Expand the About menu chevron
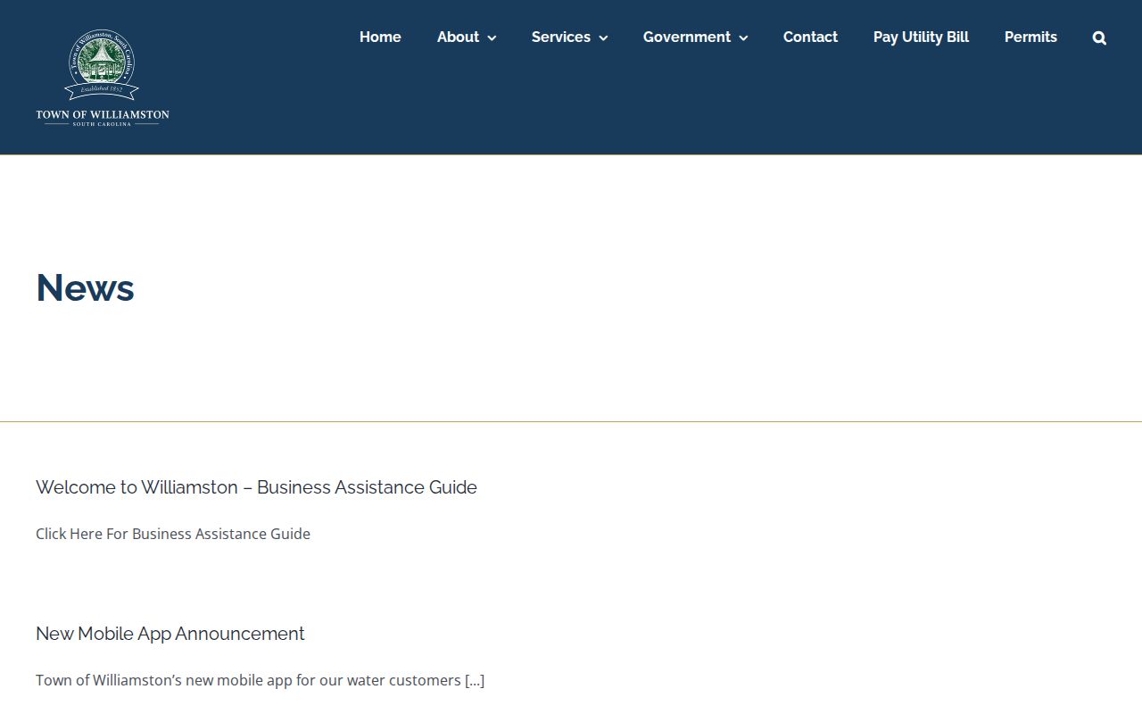 coord(492,37)
